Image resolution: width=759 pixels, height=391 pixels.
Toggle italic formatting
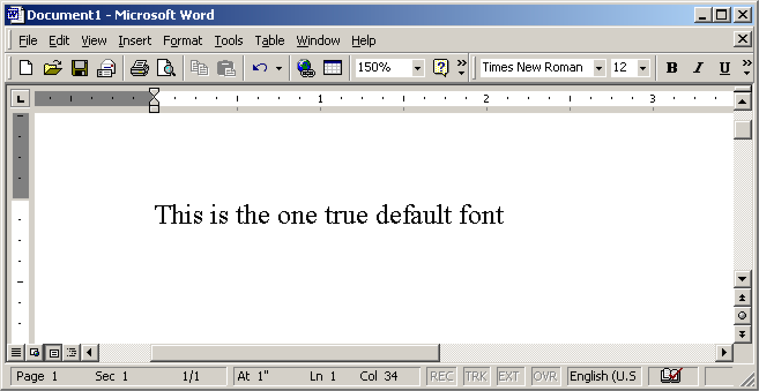pyautogui.click(x=698, y=68)
